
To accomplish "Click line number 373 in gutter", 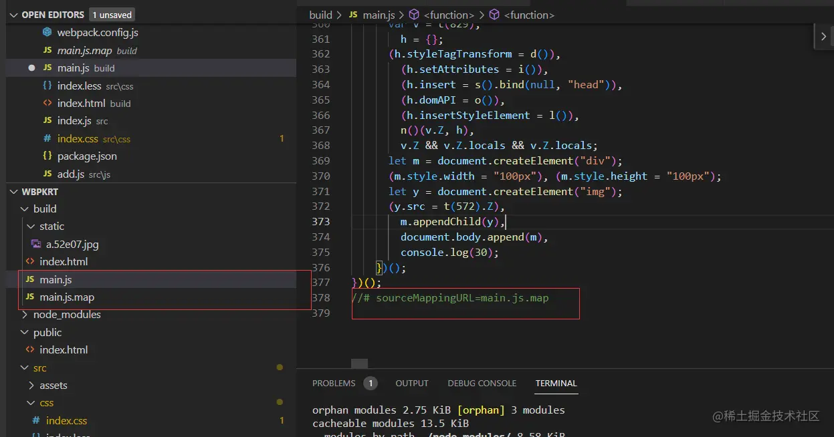I will pyautogui.click(x=321, y=222).
